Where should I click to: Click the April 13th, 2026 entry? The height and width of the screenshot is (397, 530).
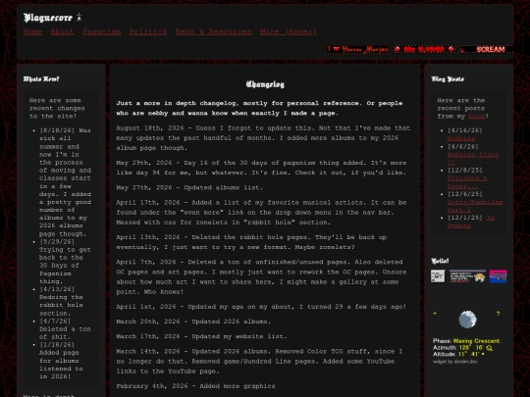tap(251, 242)
